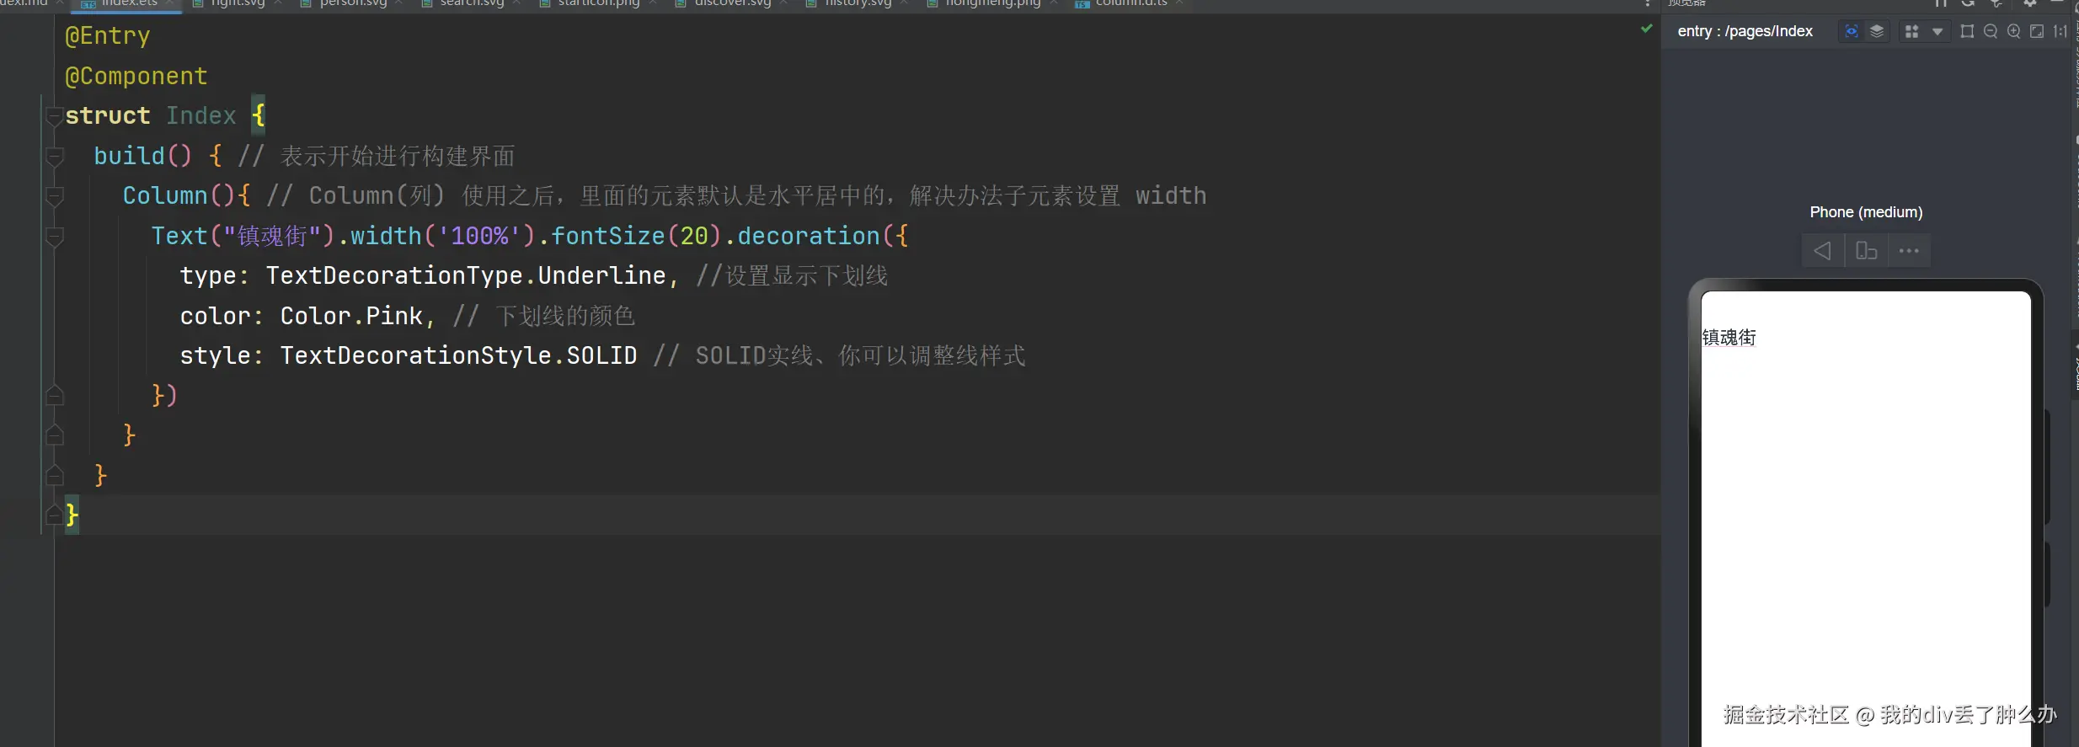Click the width('100%') call in code
2079x747 pixels.
click(x=443, y=236)
